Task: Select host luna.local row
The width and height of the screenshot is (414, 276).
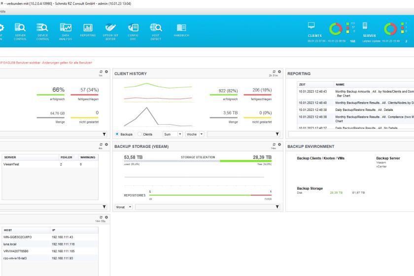Action: [x=50, y=244]
